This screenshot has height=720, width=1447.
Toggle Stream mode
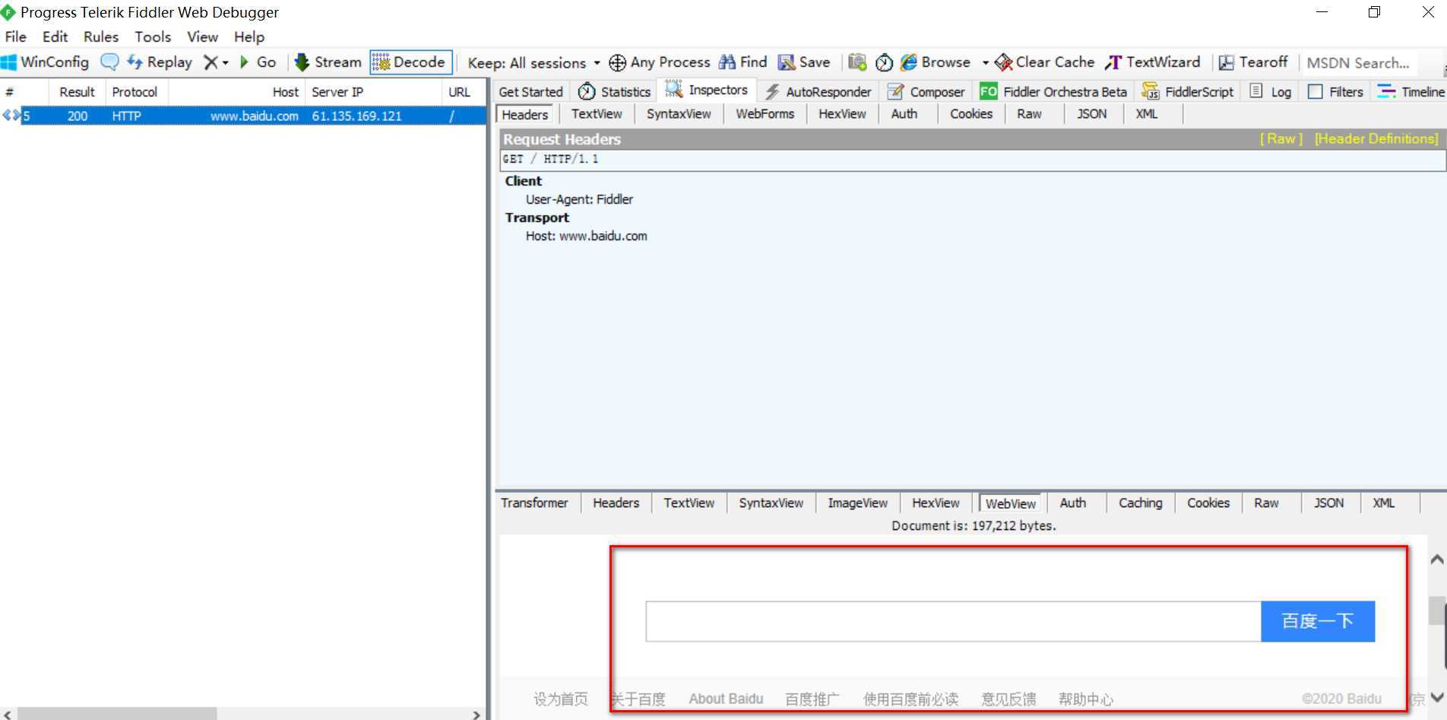(328, 62)
